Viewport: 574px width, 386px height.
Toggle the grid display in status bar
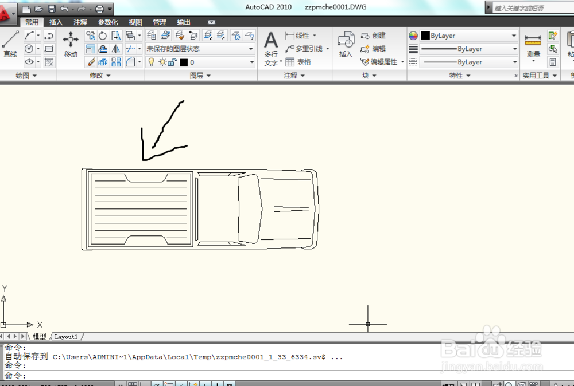click(133, 384)
